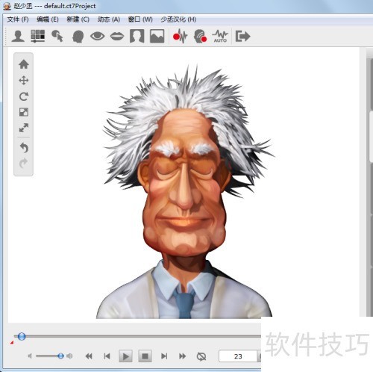Viewport: 373px width, 372px height.
Task: Select the four-arrow move tool
Action: 24,81
